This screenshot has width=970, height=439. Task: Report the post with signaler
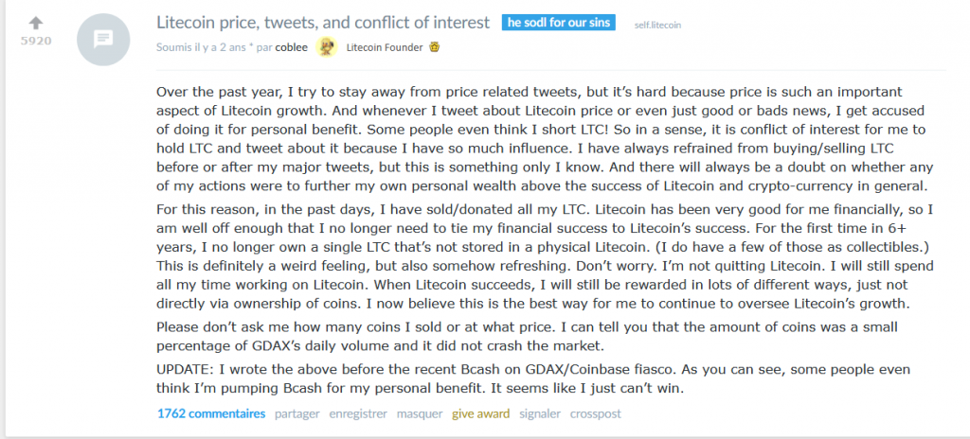point(539,413)
